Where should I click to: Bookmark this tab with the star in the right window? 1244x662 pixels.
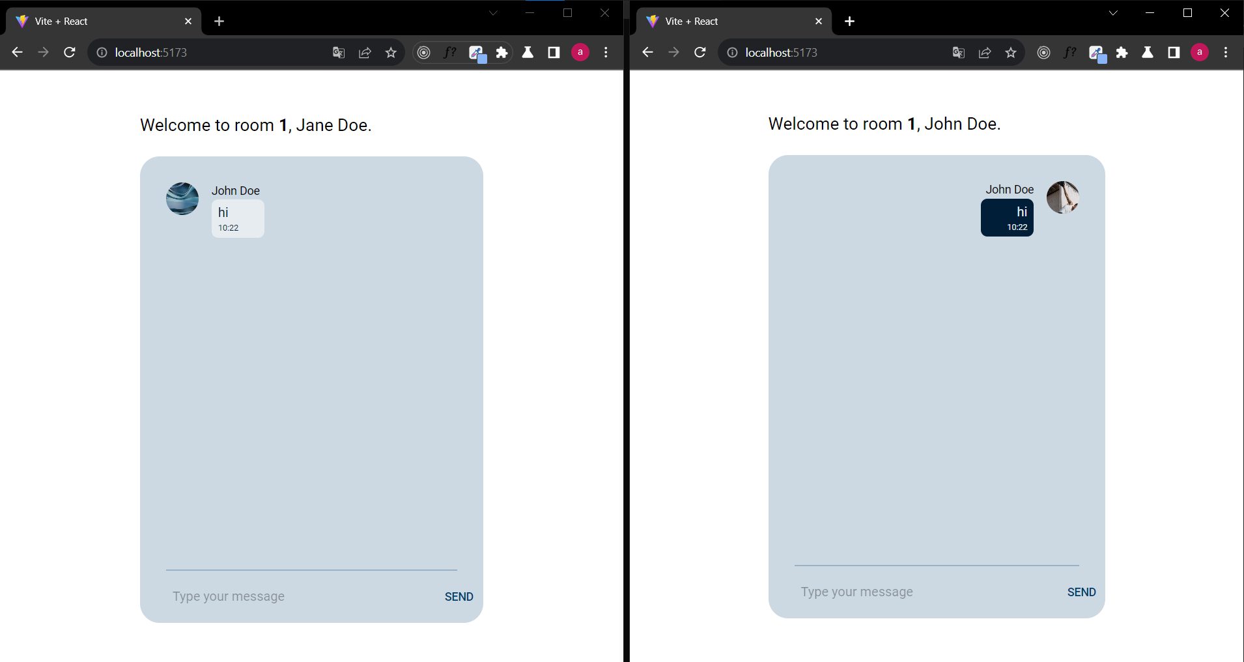1011,53
